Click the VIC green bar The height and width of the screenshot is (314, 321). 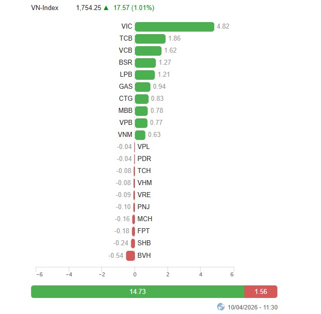[175, 27]
